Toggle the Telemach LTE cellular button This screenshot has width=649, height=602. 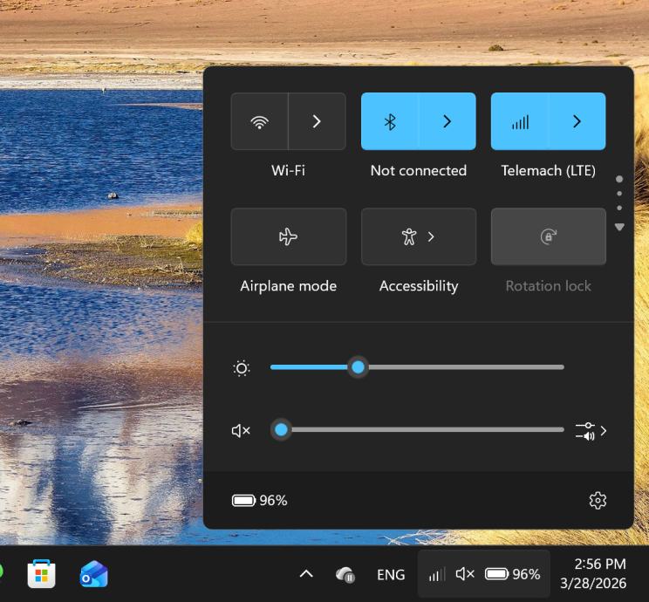520,121
